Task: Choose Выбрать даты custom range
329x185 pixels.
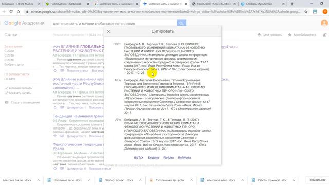Action: (x=14, y=64)
